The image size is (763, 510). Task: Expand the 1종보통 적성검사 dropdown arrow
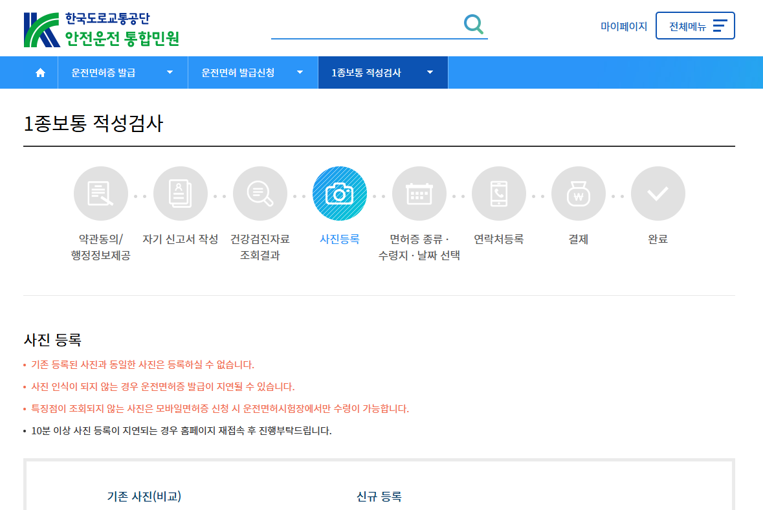429,72
